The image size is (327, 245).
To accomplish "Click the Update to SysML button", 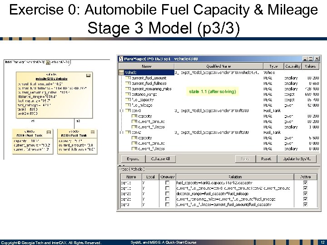I will point(297,159).
